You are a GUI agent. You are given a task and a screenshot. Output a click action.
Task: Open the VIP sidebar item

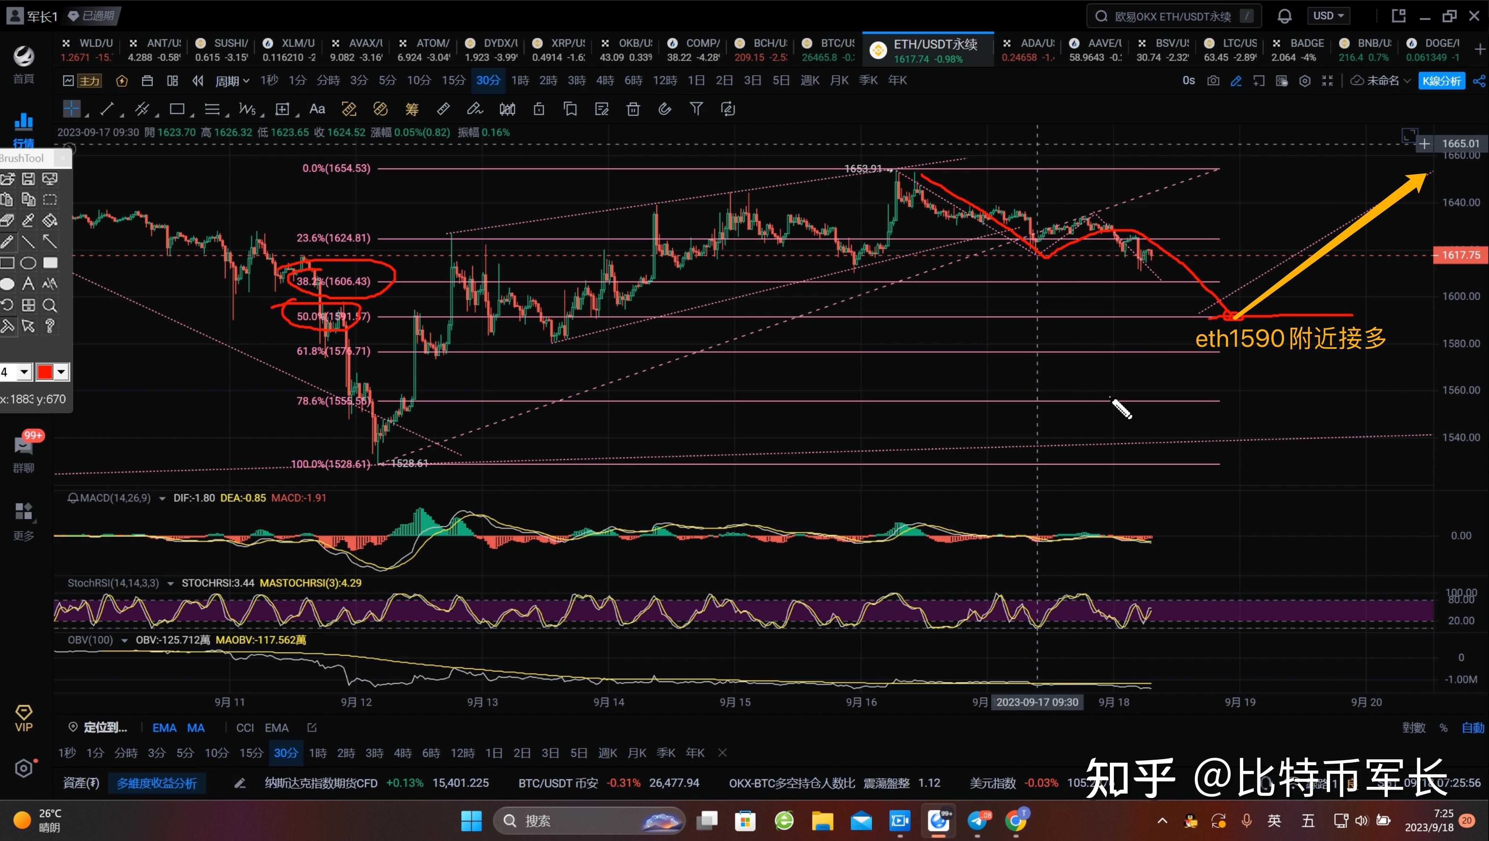point(24,719)
